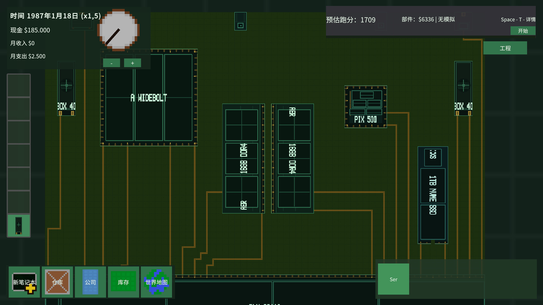543x305 pixels.
Task: Click monthly income 月收入 $0 text
Action: pyautogui.click(x=22, y=43)
